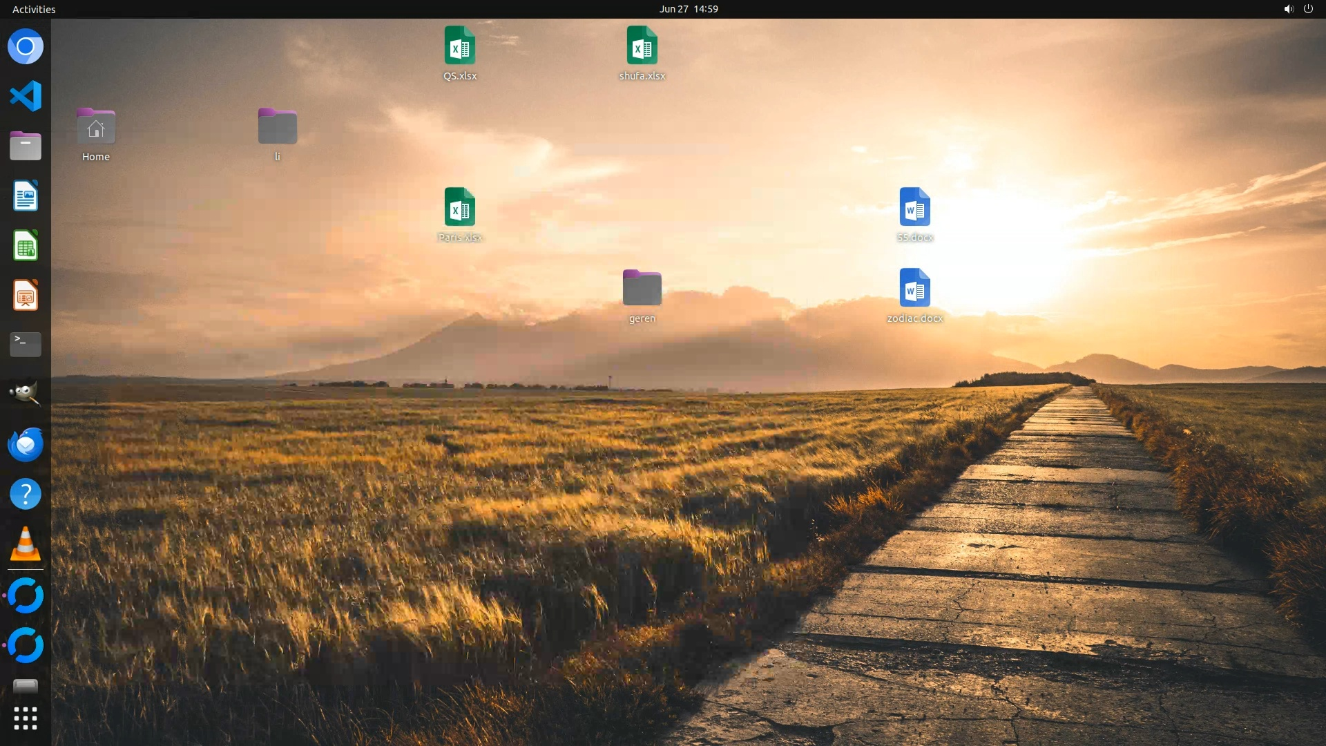Screen dimensions: 1326x746
Task: Select the QS.xlsx desktop file
Action: point(460,46)
